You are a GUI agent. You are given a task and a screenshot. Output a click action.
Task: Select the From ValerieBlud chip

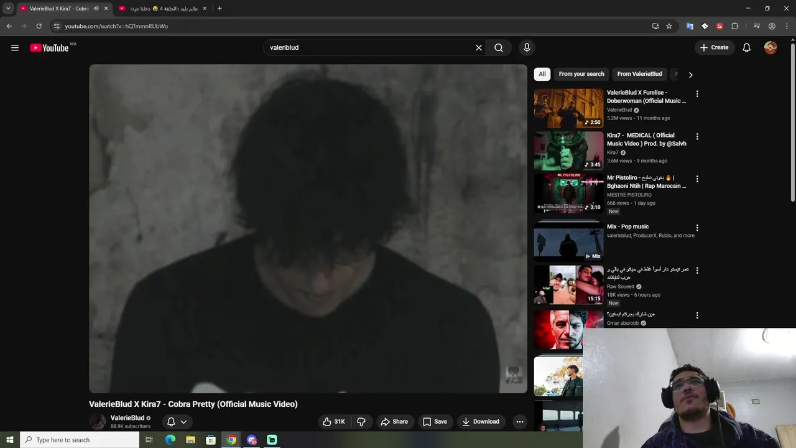[639, 74]
